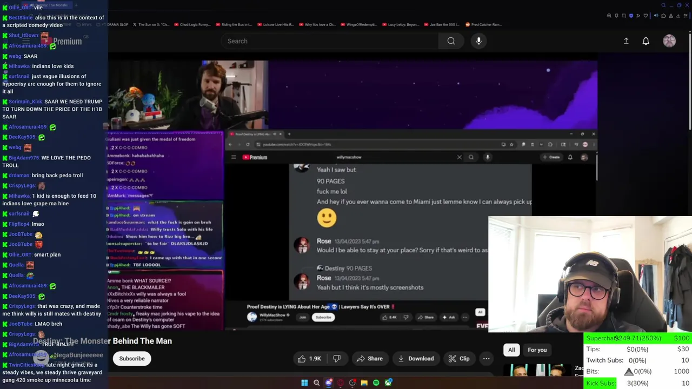This screenshot has width=692, height=389.
Task: Open the red Opera icon in taskbar
Action: (x=341, y=383)
